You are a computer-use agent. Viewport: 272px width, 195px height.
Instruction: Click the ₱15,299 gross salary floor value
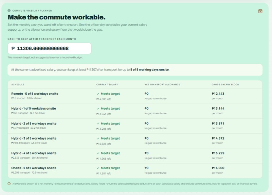click(218, 153)
